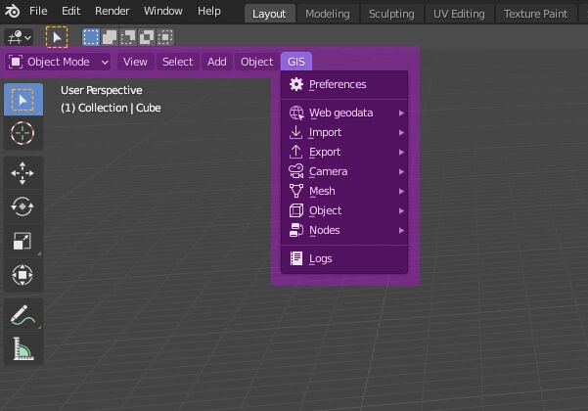Select the Scale tool
The height and width of the screenshot is (411, 588).
pyautogui.click(x=22, y=241)
